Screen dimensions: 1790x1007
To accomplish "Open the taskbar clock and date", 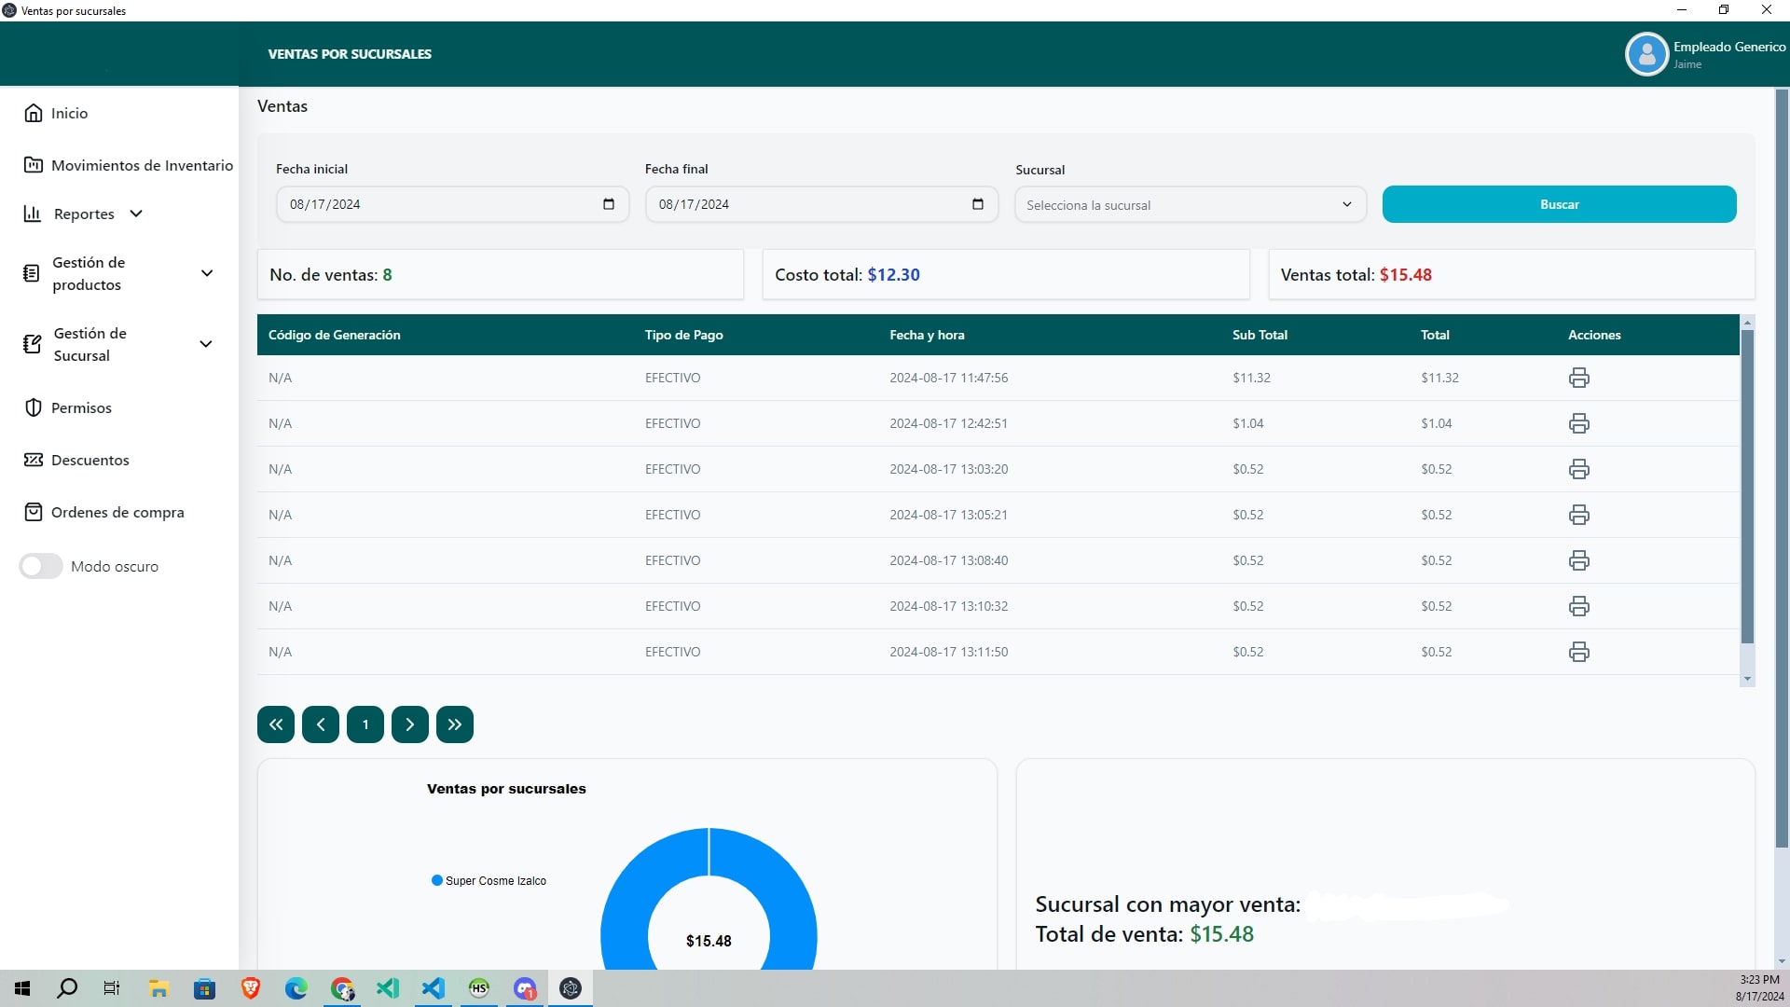I will (x=1759, y=988).
